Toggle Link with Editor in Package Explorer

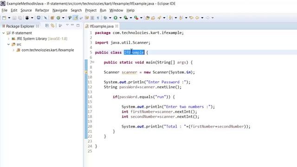click(x=52, y=26)
